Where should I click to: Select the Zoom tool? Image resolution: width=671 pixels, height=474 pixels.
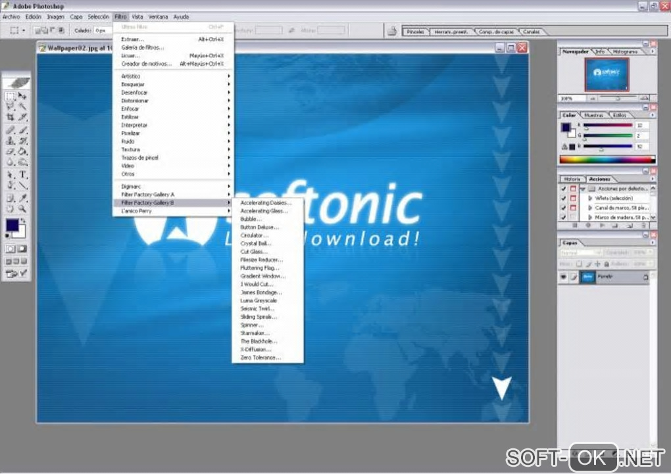pos(22,209)
